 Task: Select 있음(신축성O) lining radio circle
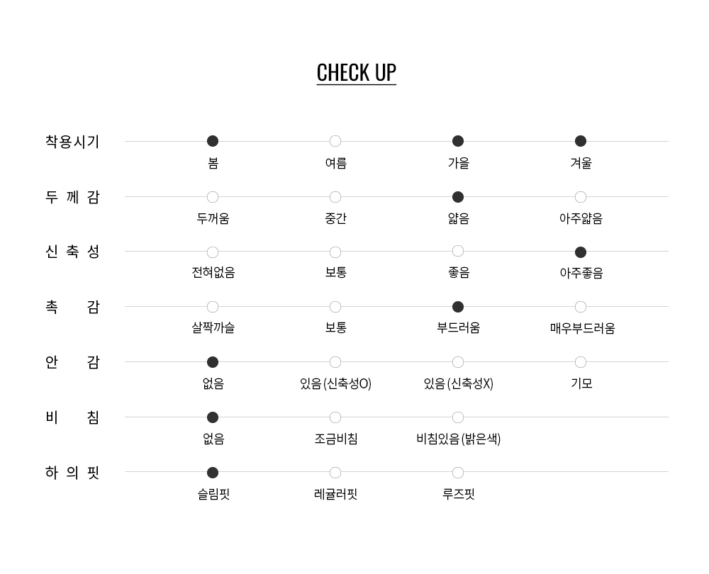coord(335,362)
